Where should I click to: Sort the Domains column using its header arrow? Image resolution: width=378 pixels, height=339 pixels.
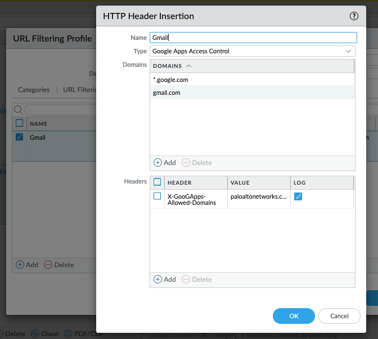(188, 66)
